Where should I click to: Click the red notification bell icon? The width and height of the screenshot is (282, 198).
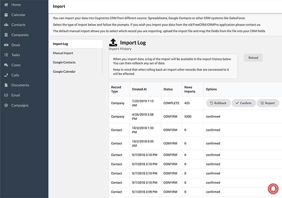[x=273, y=189]
